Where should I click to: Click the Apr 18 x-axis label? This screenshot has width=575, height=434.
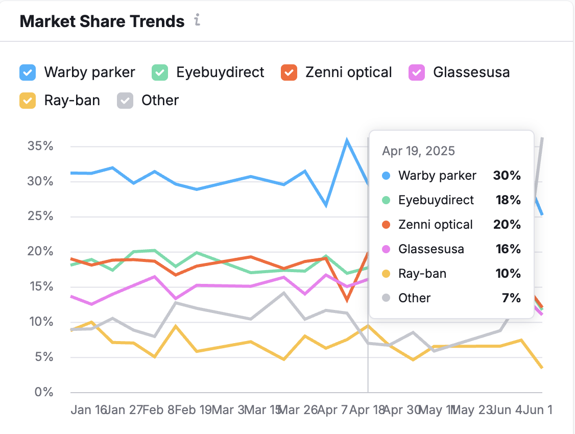tap(367, 410)
